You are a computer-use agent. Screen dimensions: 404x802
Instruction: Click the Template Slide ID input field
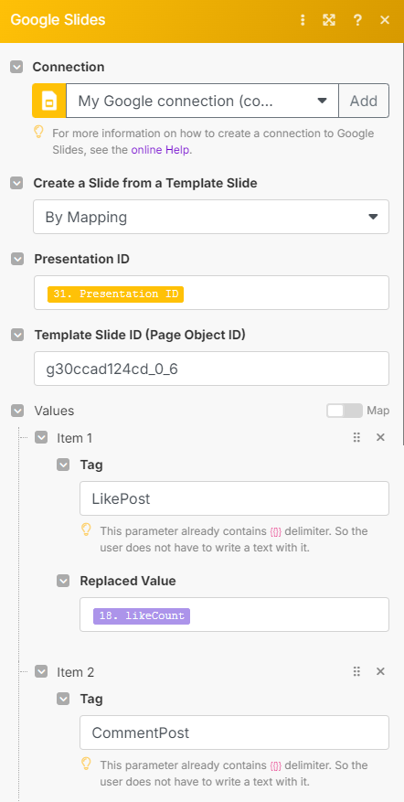211,369
